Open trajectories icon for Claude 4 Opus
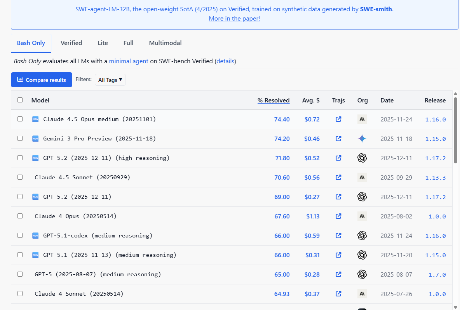Screen dimensions: 460x310 (x=338, y=216)
